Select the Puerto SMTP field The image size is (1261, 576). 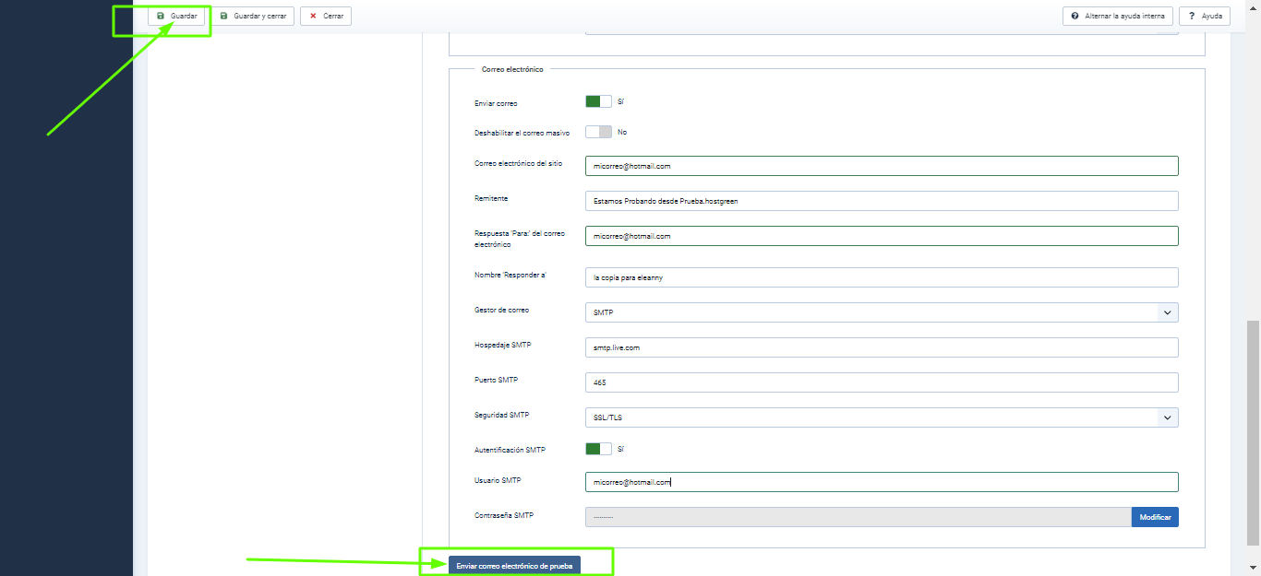click(x=882, y=382)
